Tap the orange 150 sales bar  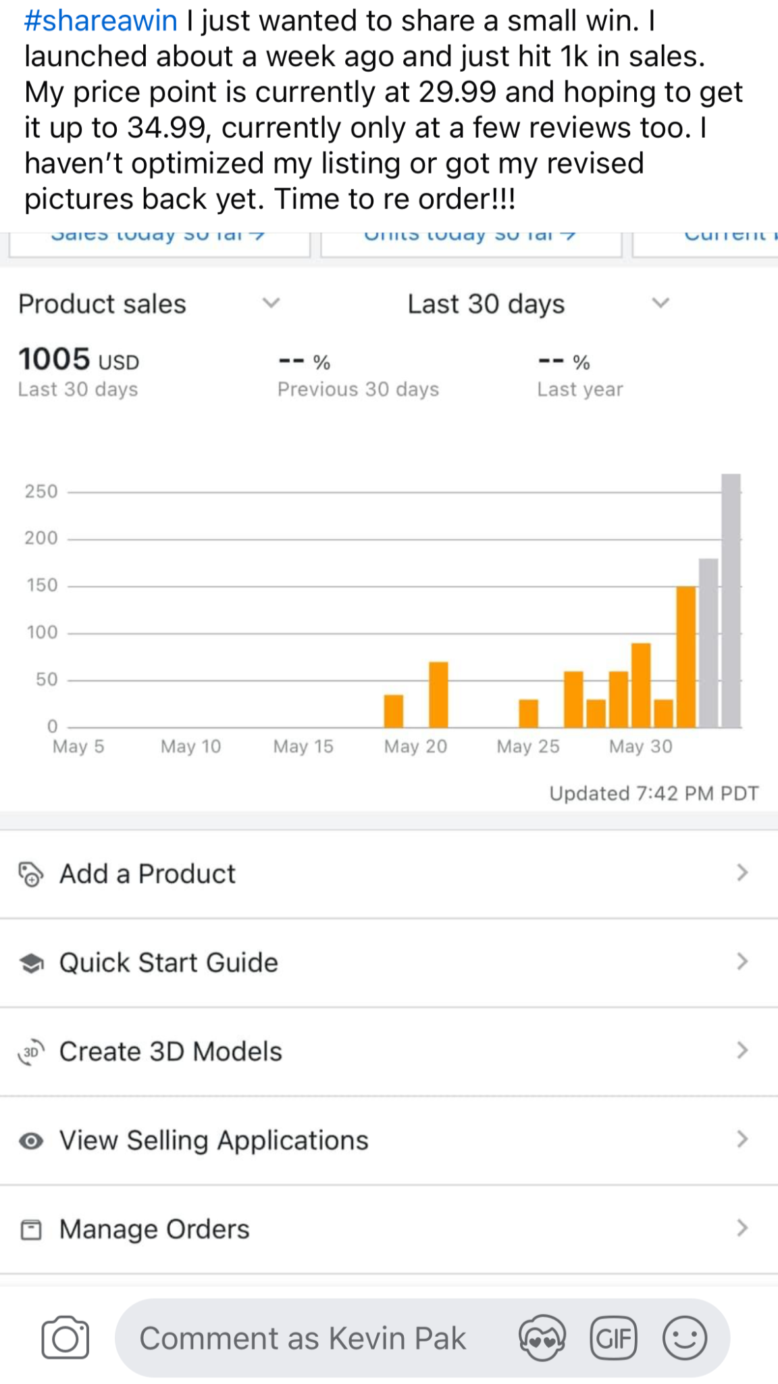point(685,657)
